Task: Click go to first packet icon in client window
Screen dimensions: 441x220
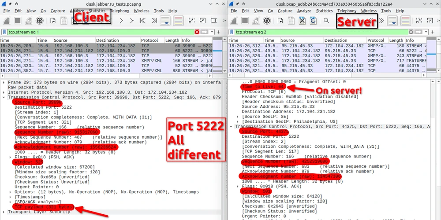Action: [143, 21]
